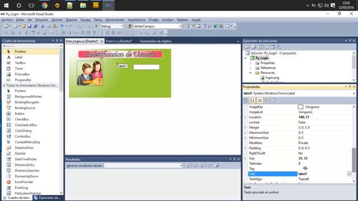Collapse the Py_Login project node
This screenshot has height=201, width=358.
[246, 58]
